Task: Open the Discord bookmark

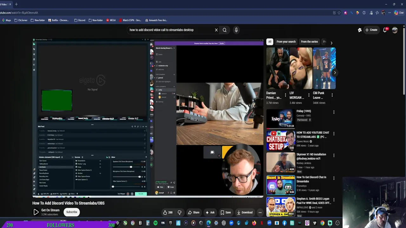Action: coord(80,20)
